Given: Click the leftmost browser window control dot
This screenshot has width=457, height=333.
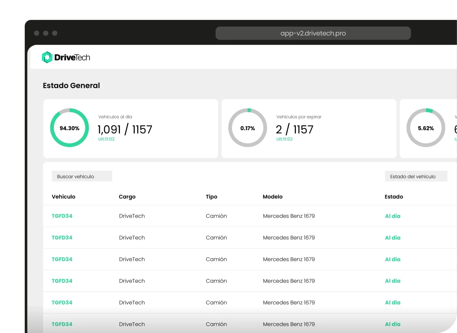Looking at the screenshot, I should (37, 33).
